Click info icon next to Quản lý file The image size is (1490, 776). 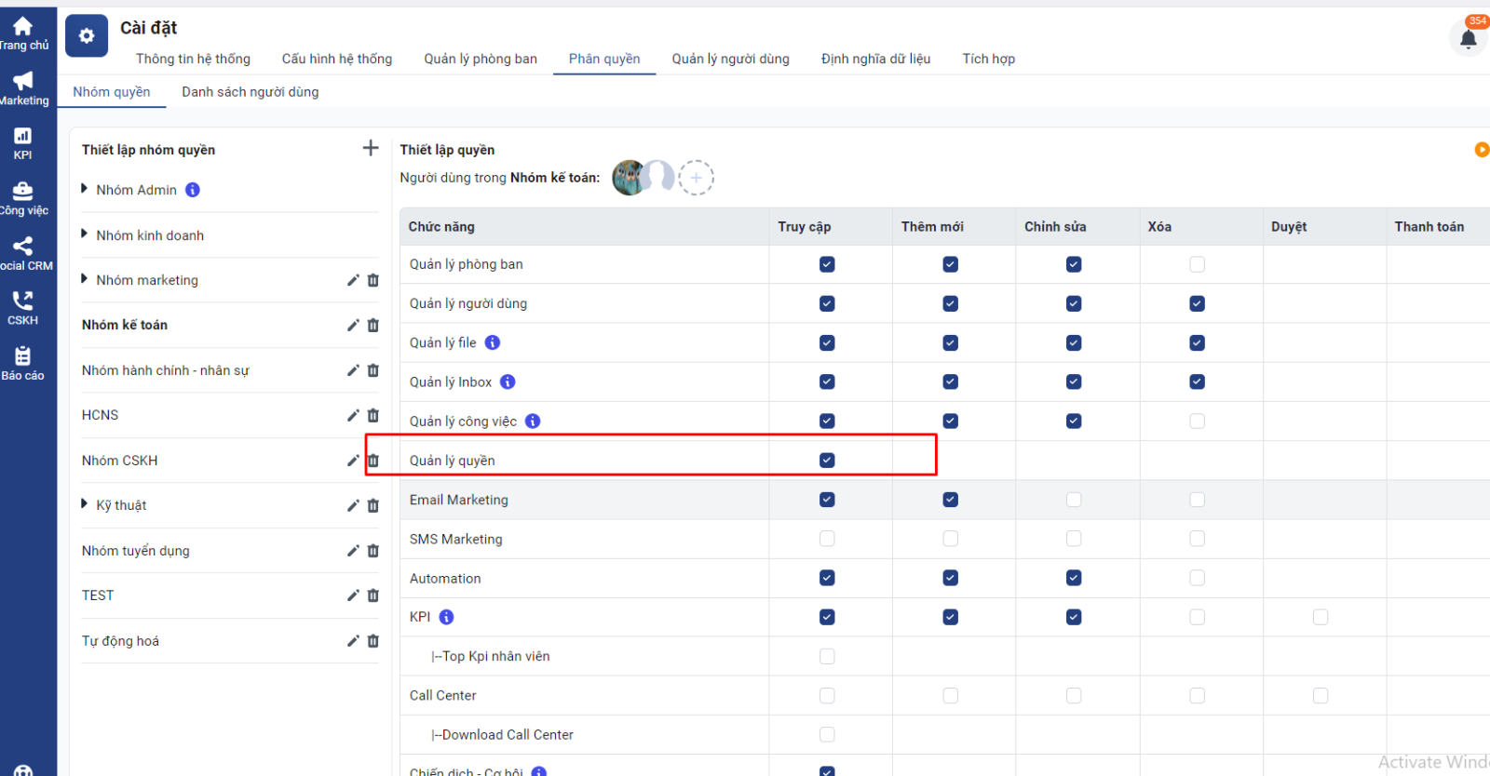click(493, 342)
